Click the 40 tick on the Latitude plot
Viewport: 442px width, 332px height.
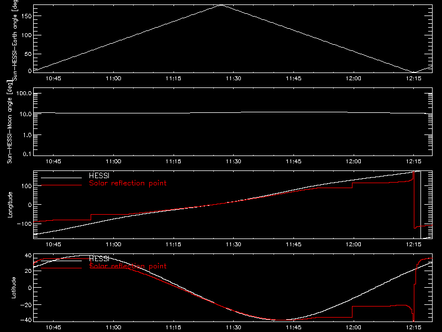28,256
